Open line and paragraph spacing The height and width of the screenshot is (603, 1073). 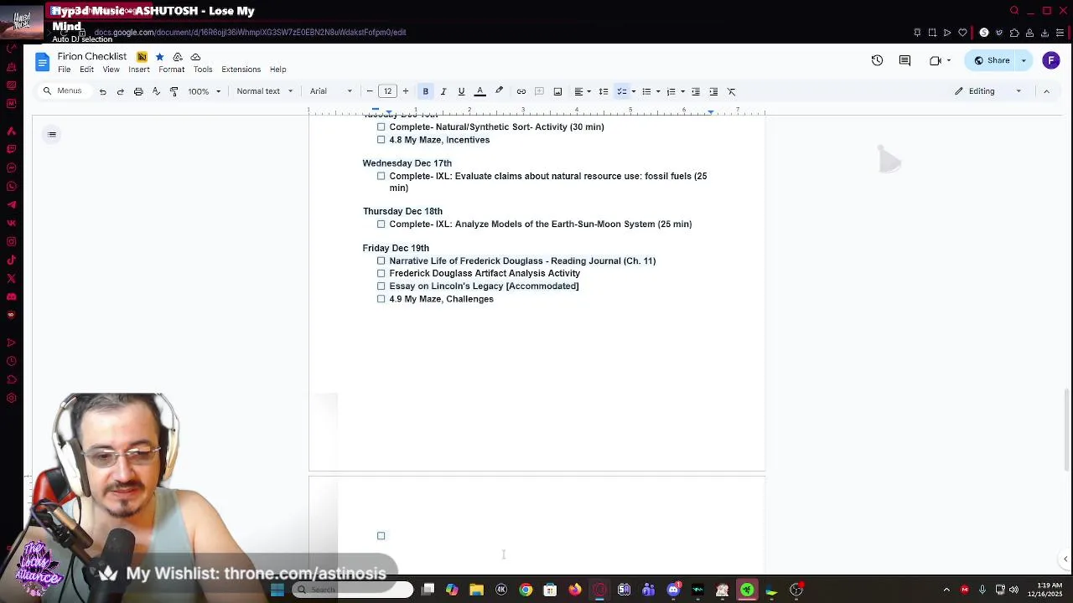(x=604, y=91)
